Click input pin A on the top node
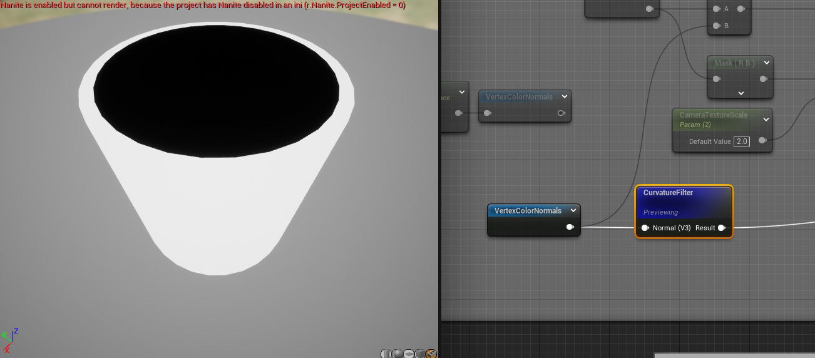 coord(716,9)
